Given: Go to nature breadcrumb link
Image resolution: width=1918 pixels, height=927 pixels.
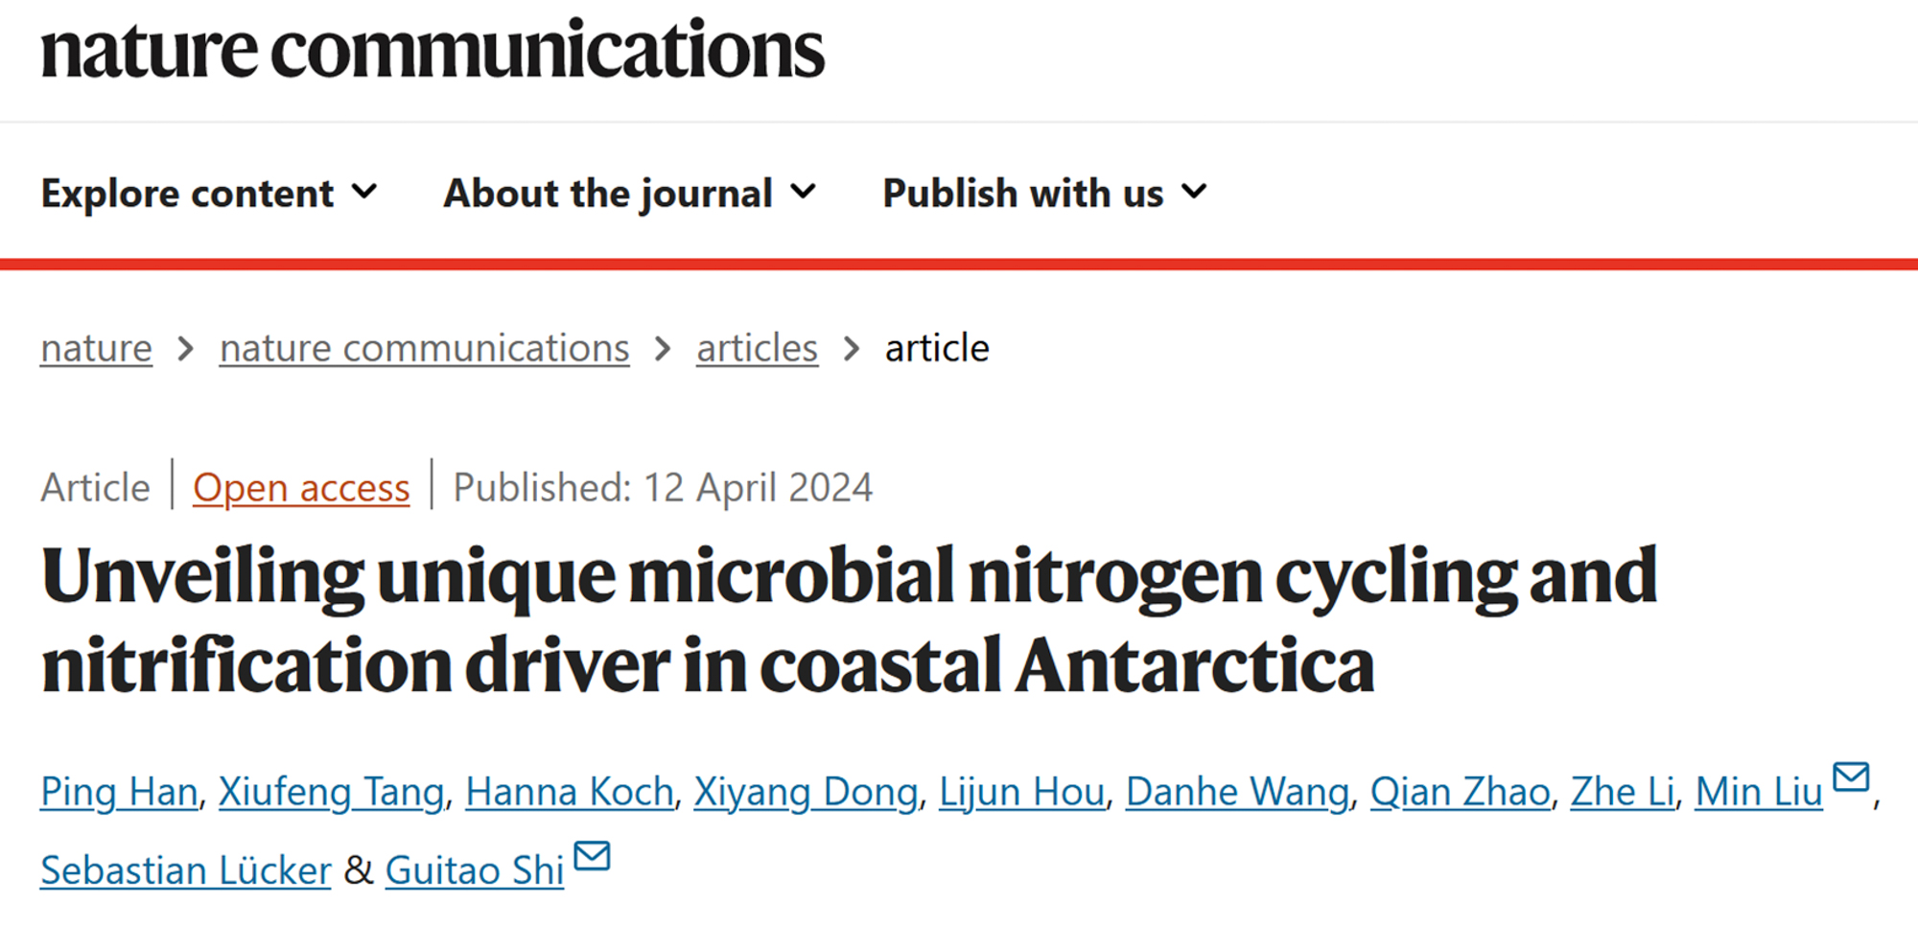Looking at the screenshot, I should point(96,348).
